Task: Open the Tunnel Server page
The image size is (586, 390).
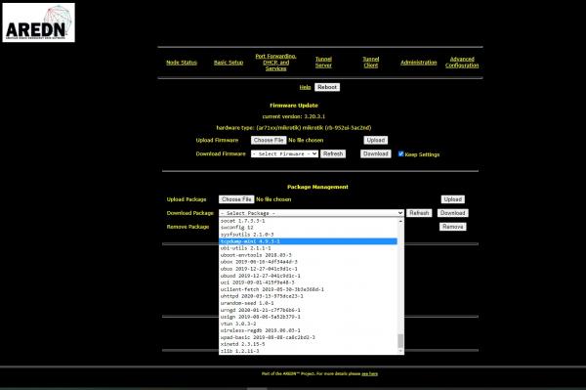Action: (x=323, y=63)
